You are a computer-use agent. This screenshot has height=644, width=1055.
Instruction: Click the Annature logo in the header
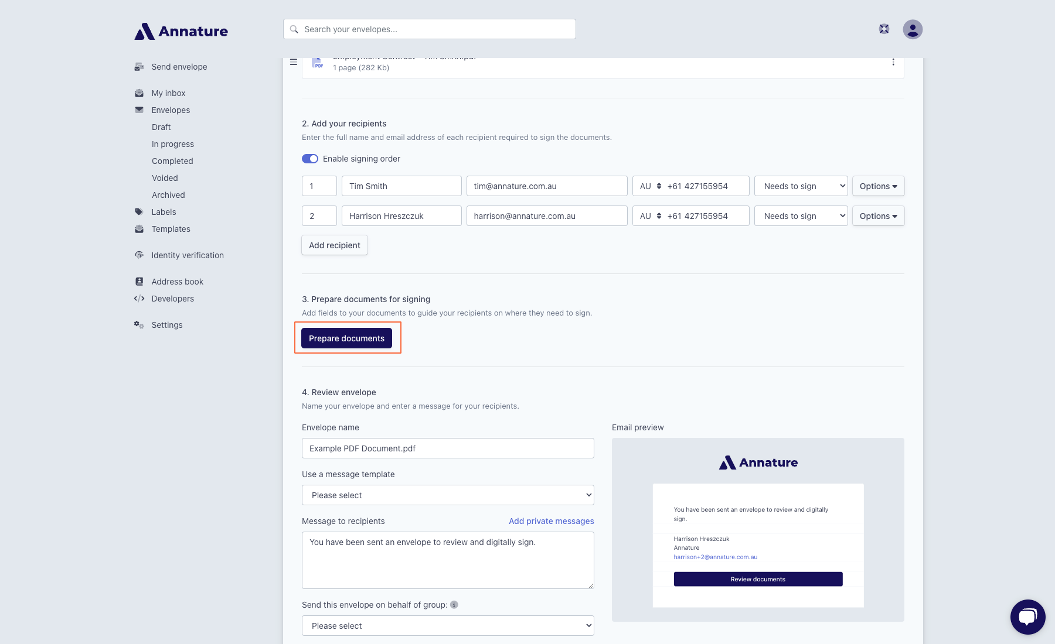point(181,31)
